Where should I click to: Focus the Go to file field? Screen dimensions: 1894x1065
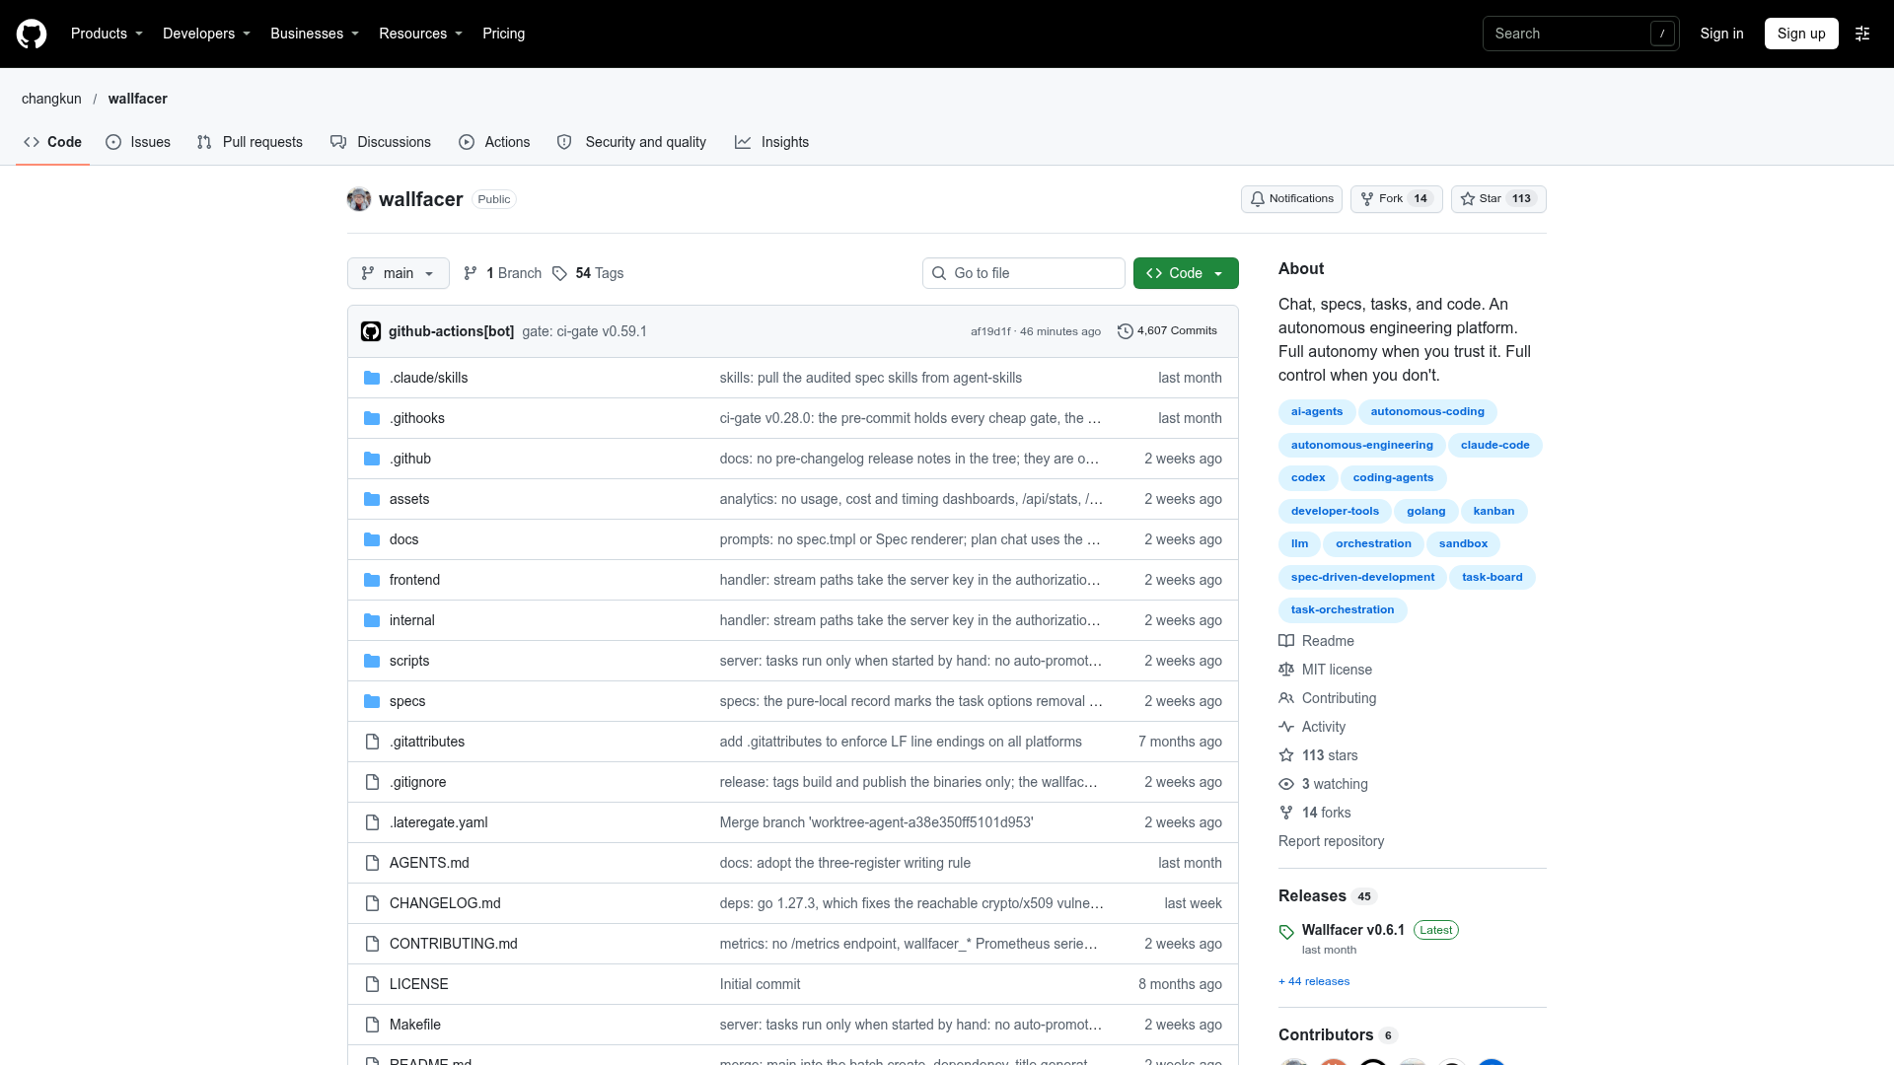tap(1024, 273)
